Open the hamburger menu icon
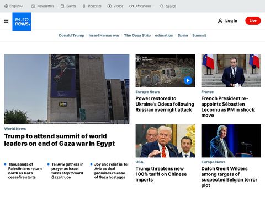Image resolution: width=265 pixels, height=198 pixels. pos(6,21)
